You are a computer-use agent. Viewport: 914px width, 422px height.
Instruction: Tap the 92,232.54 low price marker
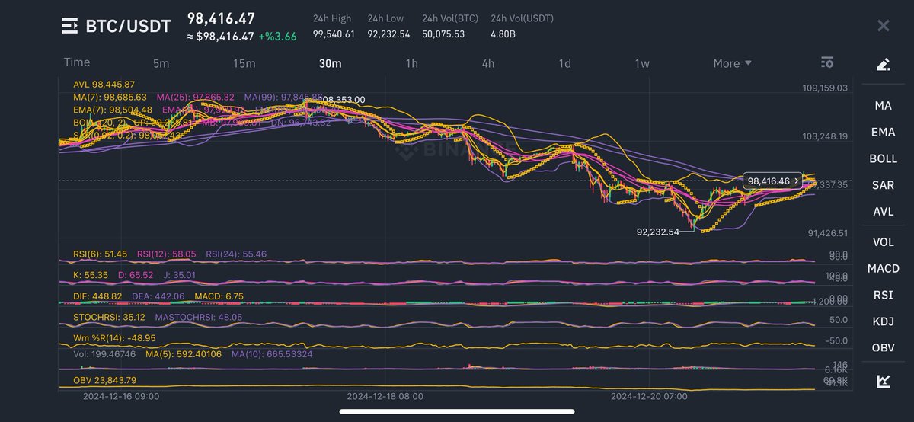click(x=657, y=230)
